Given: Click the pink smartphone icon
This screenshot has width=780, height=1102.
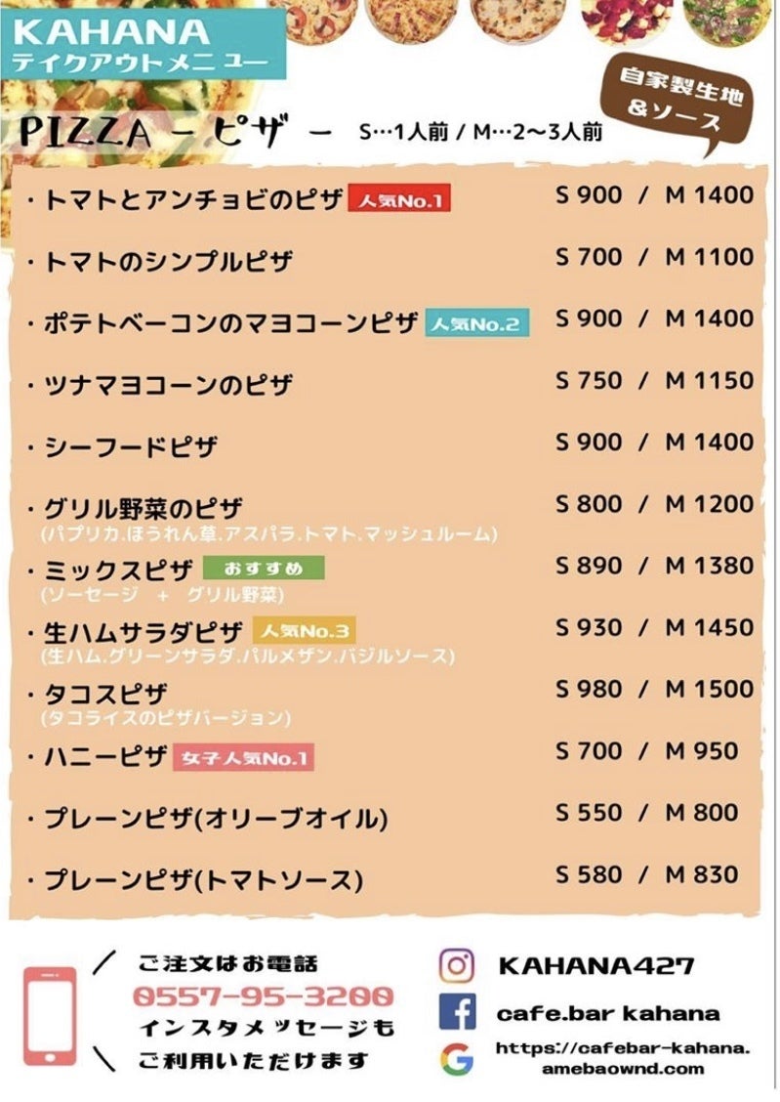Looking at the screenshot, I should click(50, 1016).
